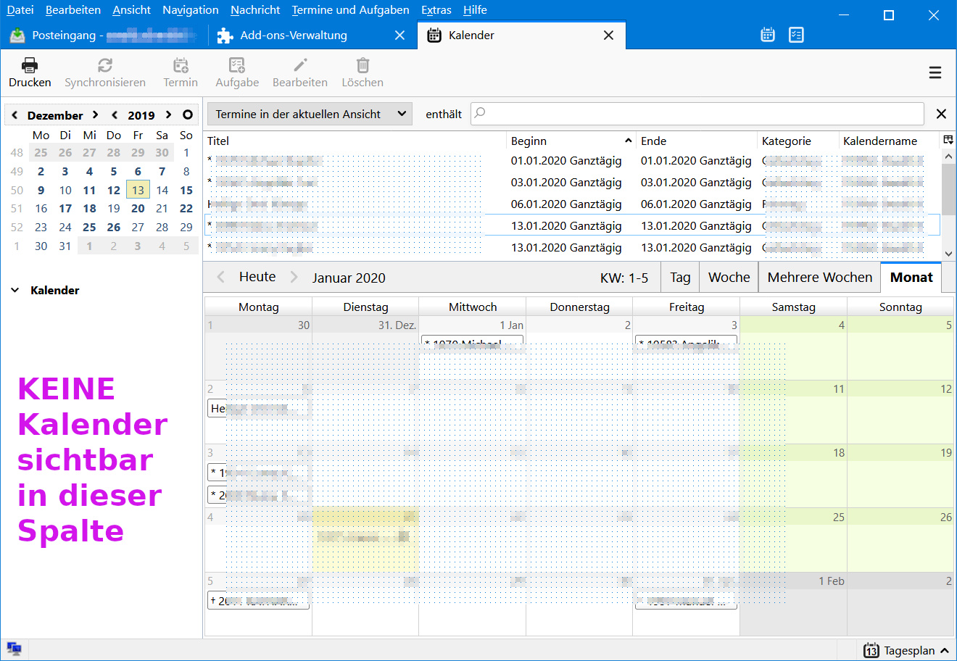Open the Navigation menu
The height and width of the screenshot is (661, 957).
(x=191, y=10)
